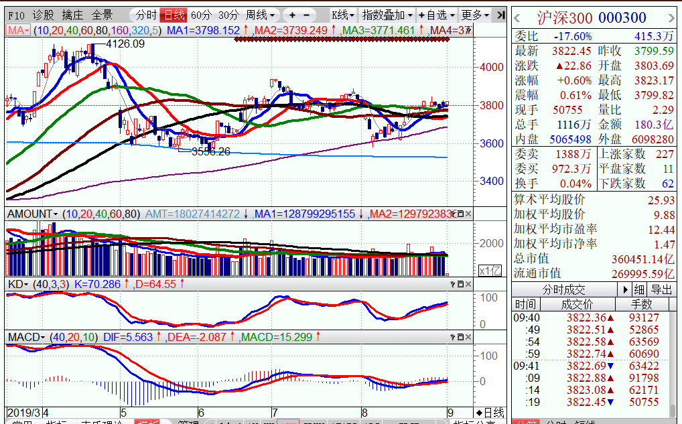This screenshot has height=424, width=682.
Task: Click the AMT=18027414272 value
Action: [192, 214]
